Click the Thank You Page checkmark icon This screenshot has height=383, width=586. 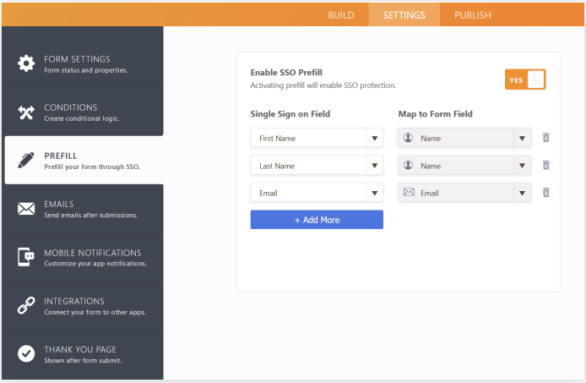[x=26, y=353]
